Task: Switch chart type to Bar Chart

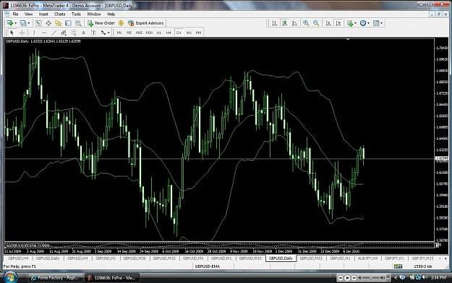Action: [275, 23]
